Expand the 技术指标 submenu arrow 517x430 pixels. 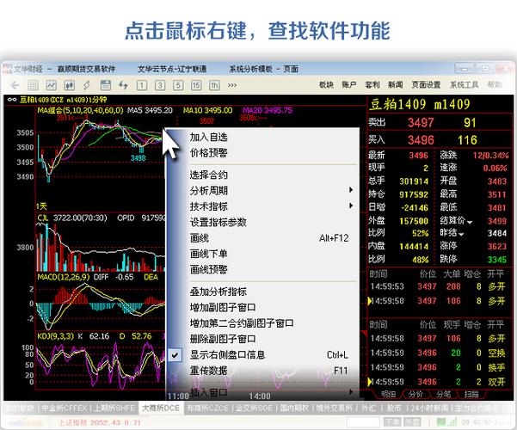pyautogui.click(x=351, y=206)
